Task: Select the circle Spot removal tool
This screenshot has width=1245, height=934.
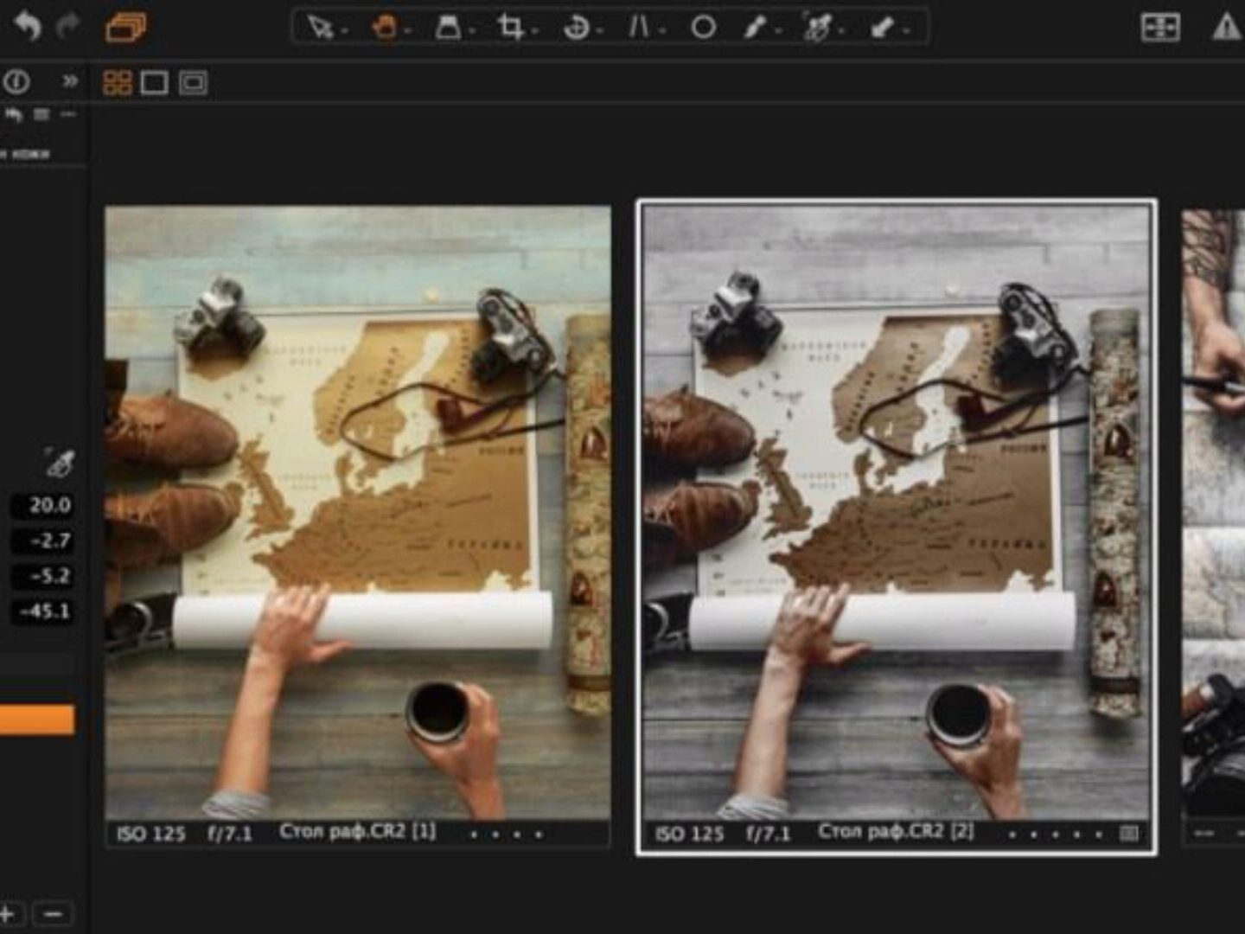Action: point(703,28)
